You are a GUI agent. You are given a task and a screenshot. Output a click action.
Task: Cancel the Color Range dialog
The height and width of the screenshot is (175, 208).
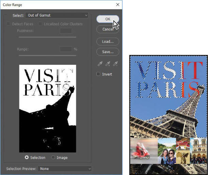(x=108, y=29)
